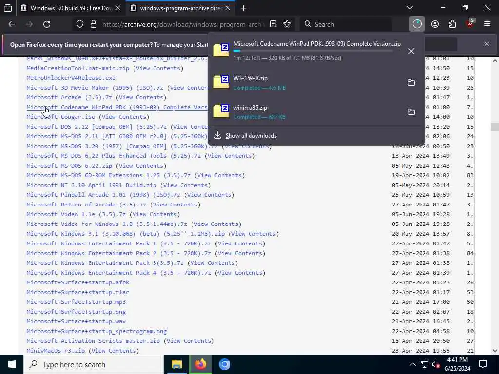View Contents of Microsoft Windows Entertainment Pack 4

[x=240, y=273]
